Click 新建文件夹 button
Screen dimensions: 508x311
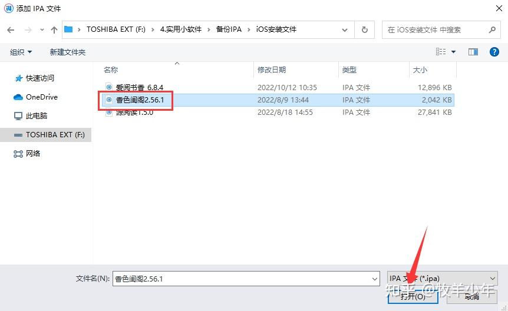click(x=67, y=52)
